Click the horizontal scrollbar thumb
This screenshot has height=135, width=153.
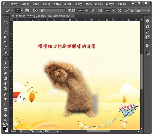[98, 131]
